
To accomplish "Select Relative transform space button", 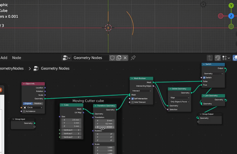I will 38,104.
